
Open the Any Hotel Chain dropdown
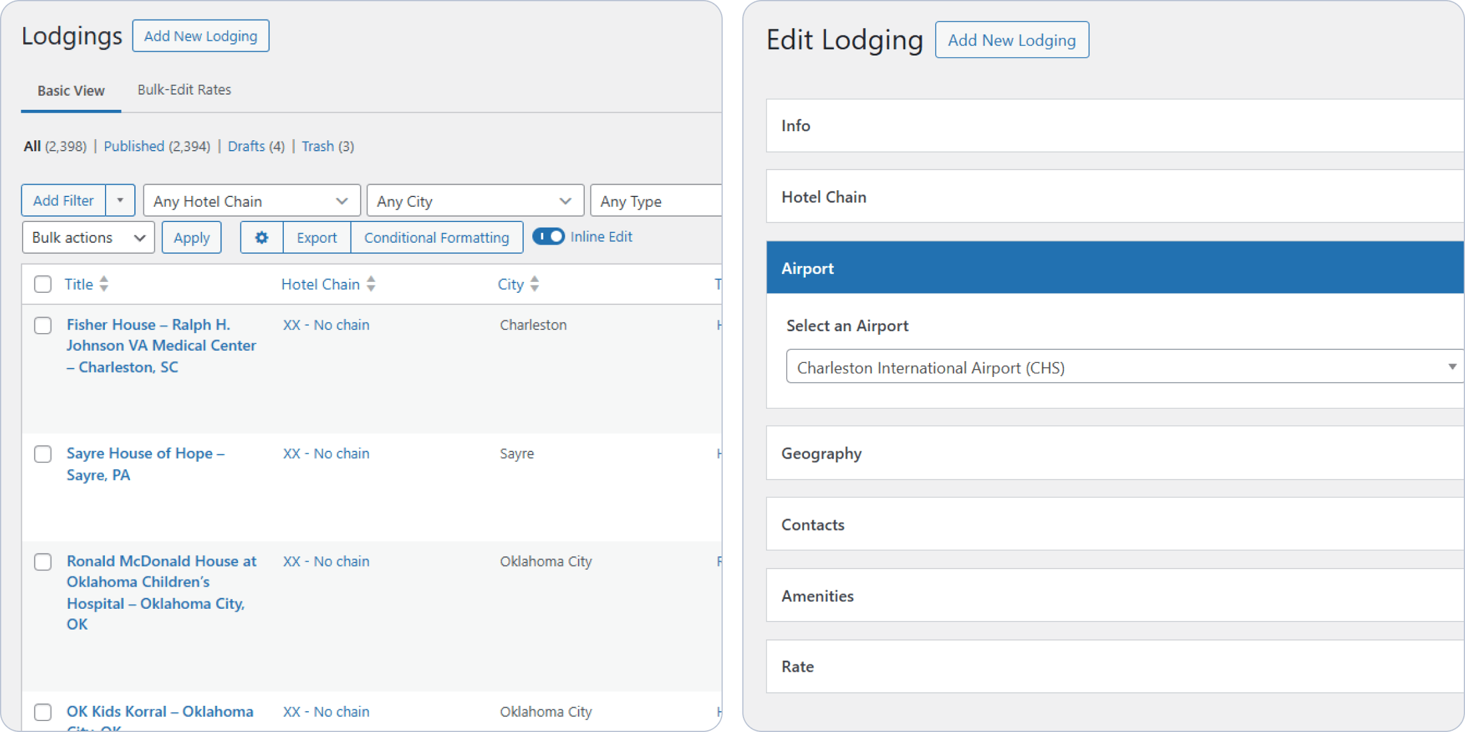[251, 201]
